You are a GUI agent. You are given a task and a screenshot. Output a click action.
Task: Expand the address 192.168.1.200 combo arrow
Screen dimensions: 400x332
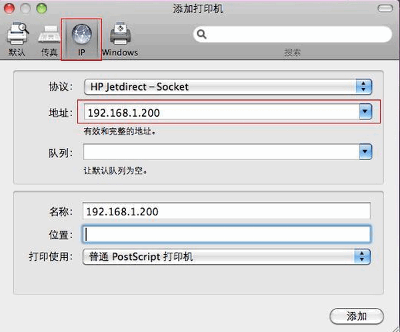365,111
